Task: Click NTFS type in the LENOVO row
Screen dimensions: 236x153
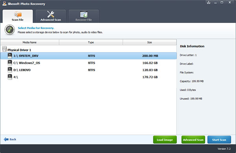Action: click(x=92, y=70)
